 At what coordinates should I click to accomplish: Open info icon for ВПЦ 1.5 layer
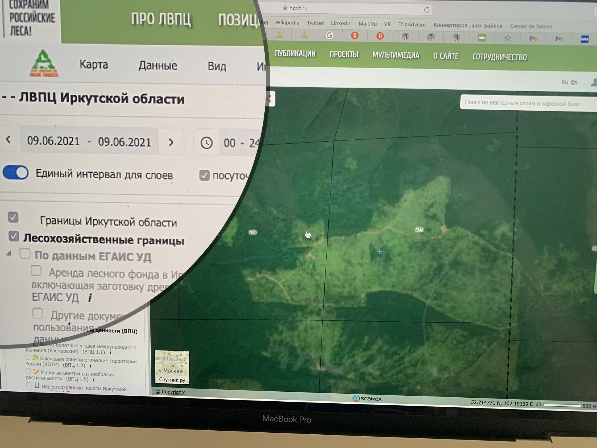tap(94, 379)
